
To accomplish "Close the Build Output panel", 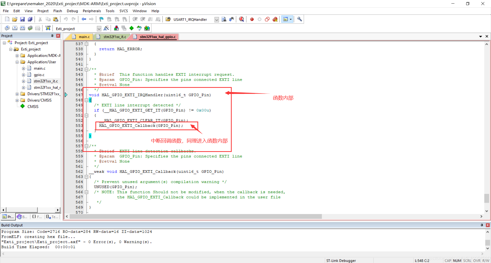I will [x=488, y=225].
